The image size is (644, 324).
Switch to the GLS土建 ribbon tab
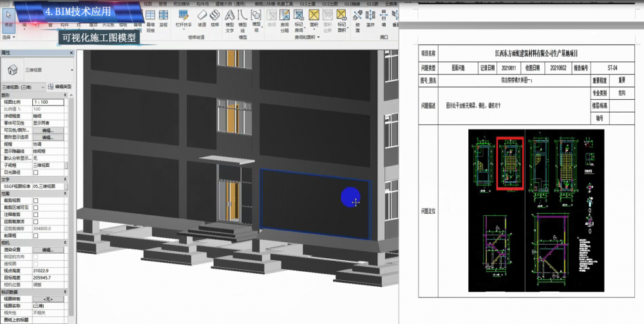tap(308, 3)
